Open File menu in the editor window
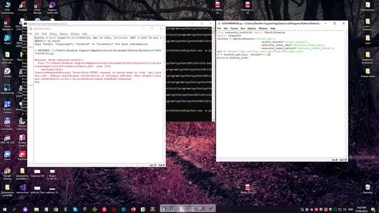Viewport: 379px width, 213px height. (219, 28)
